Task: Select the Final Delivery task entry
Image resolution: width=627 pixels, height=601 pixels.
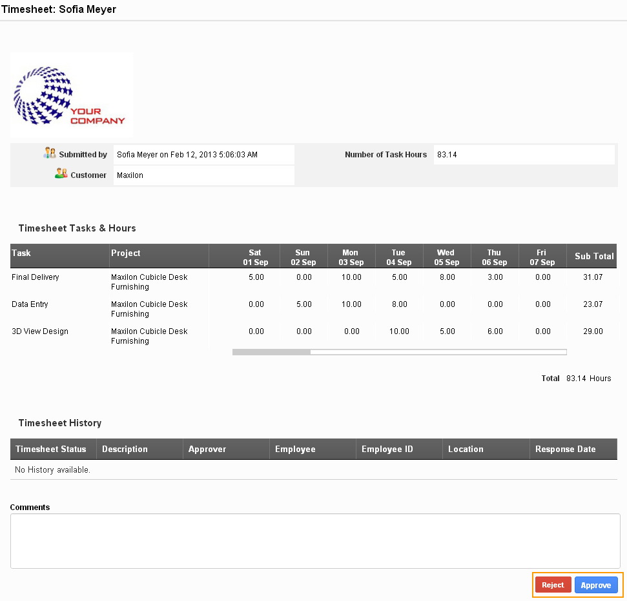Action: 35,277
